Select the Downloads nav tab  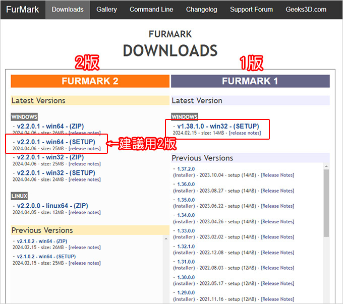click(x=68, y=10)
